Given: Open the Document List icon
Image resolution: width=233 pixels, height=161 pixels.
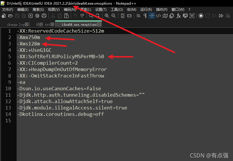Looking at the screenshot, I should (172, 16).
